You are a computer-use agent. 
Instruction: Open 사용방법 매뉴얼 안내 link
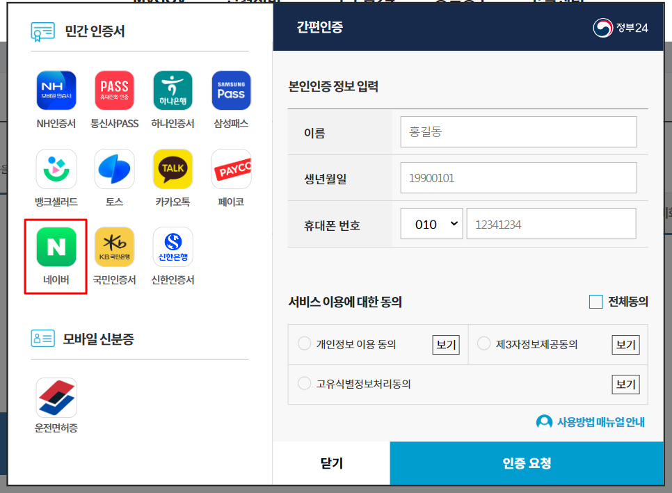[x=600, y=422]
